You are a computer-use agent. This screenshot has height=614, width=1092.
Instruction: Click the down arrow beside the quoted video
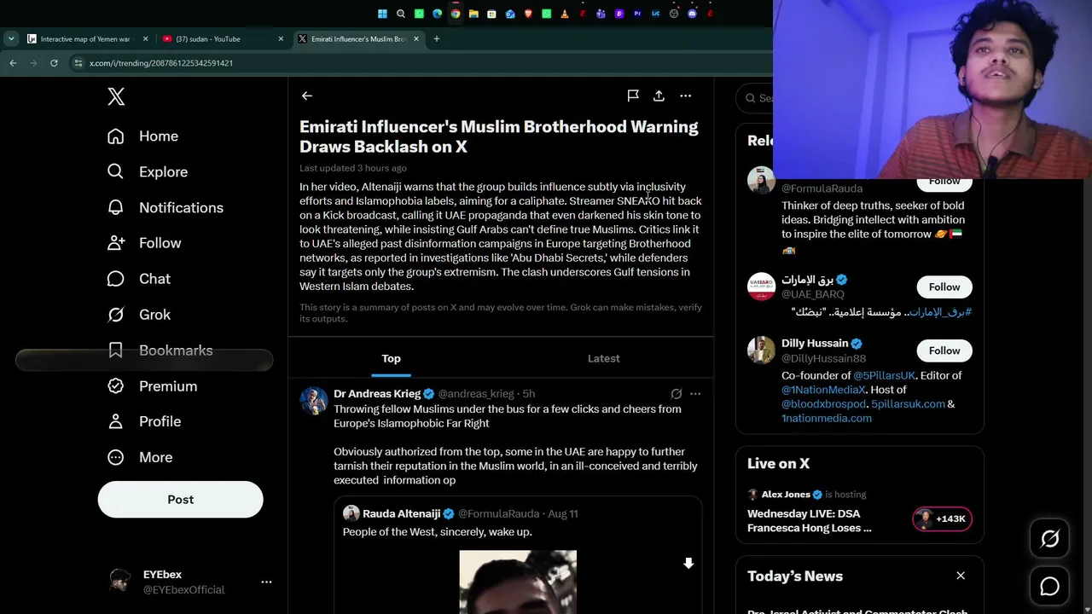click(x=688, y=564)
